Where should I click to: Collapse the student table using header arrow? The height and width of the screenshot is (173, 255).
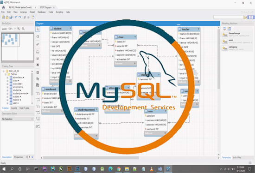(x=70, y=28)
